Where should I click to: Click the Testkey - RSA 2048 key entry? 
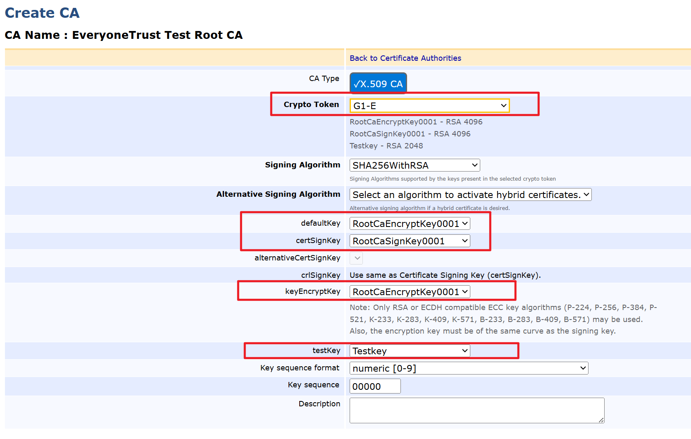(386, 146)
